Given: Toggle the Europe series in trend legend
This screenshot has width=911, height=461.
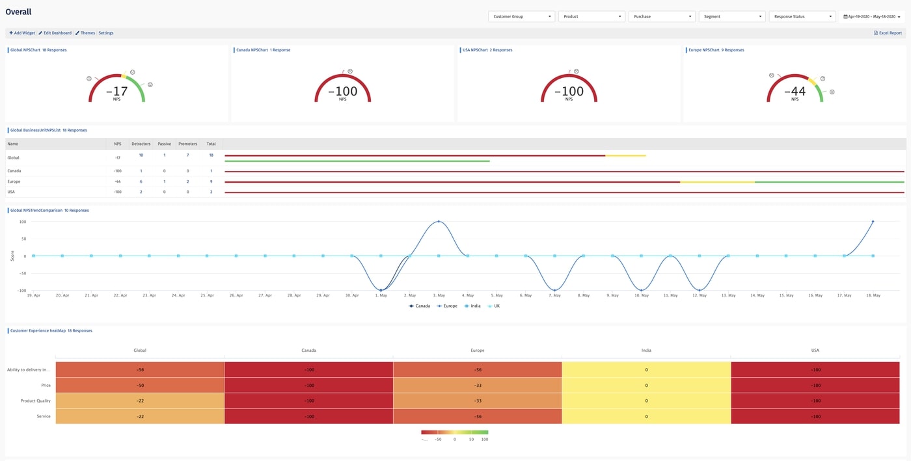Looking at the screenshot, I should [x=447, y=306].
